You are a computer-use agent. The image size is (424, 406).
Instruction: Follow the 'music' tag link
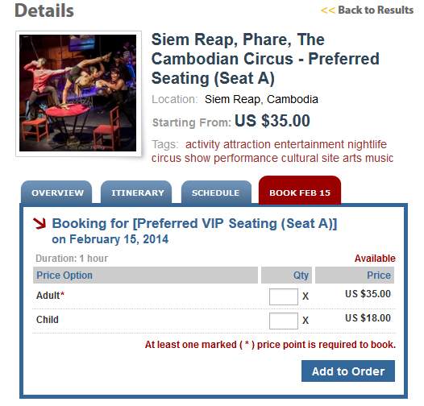coord(379,158)
